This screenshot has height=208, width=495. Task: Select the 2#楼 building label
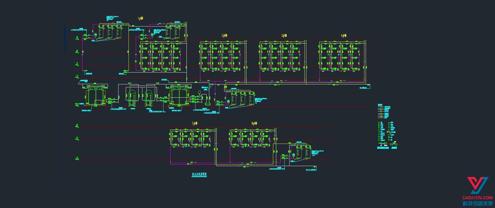(x=224, y=35)
